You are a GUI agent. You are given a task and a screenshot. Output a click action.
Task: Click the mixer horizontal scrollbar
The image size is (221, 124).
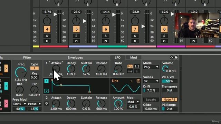click(150, 50)
